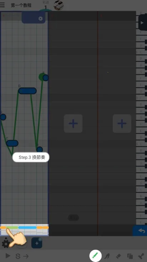The image size is (147, 262).
Task: Select the green pen tool
Action: pyautogui.click(x=95, y=256)
